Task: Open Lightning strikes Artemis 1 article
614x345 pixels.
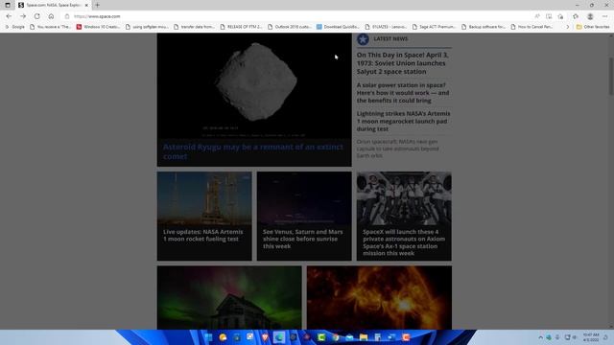Action: tap(403, 121)
